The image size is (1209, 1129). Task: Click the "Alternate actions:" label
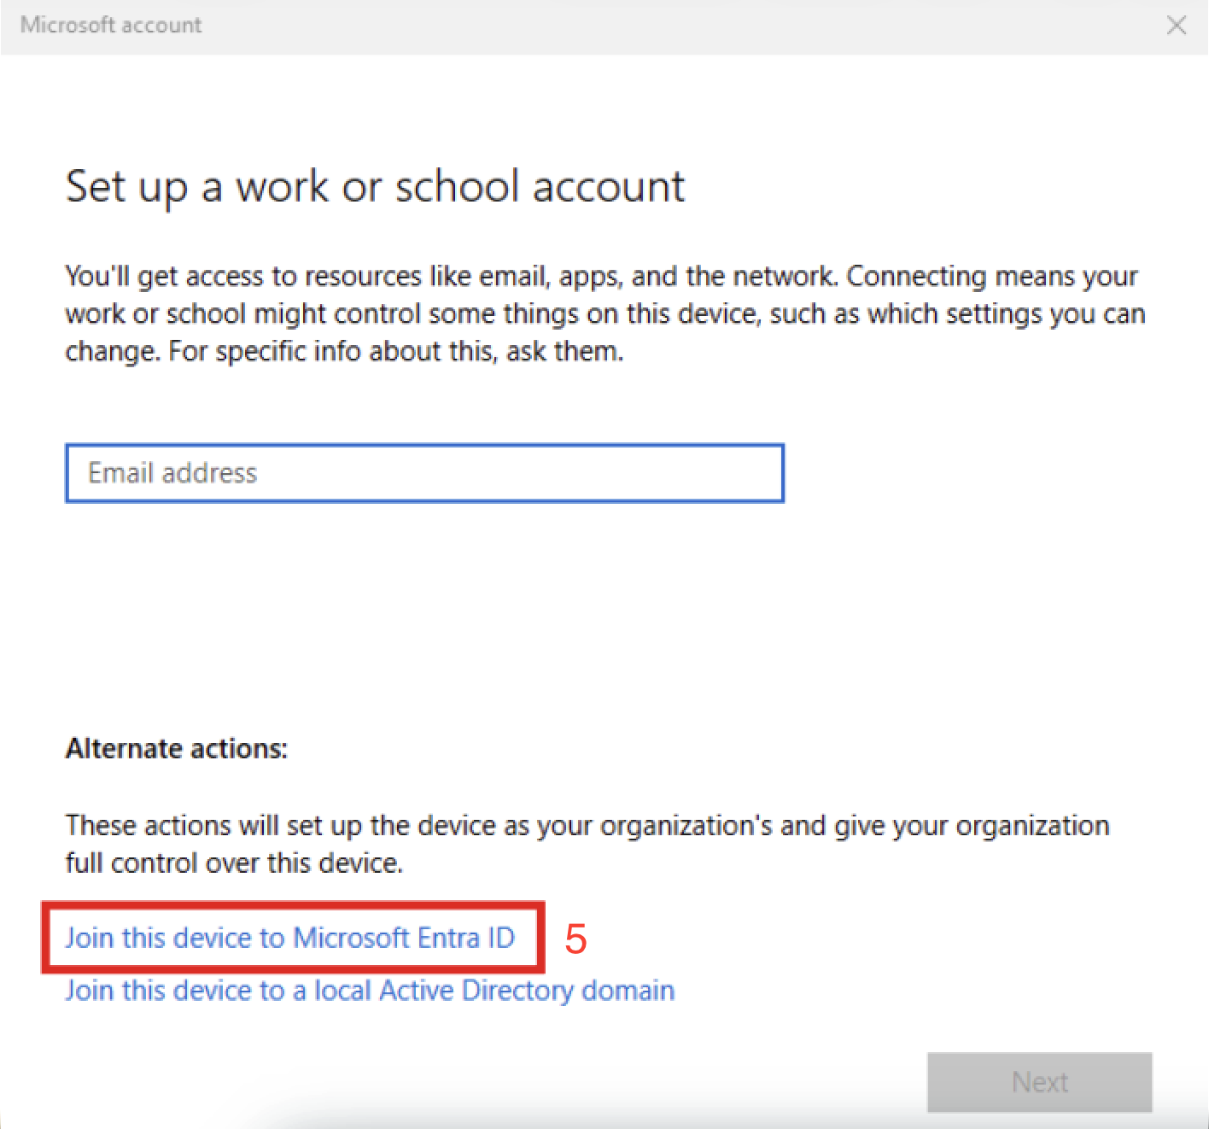pyautogui.click(x=177, y=748)
